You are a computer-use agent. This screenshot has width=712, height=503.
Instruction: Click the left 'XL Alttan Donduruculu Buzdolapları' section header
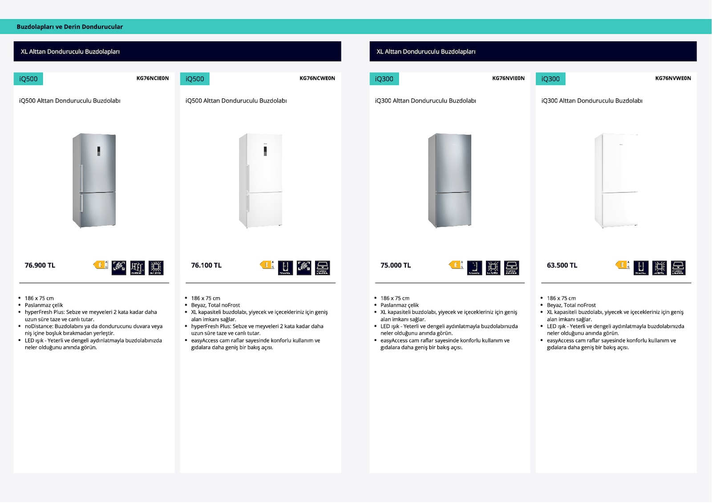[x=178, y=52]
